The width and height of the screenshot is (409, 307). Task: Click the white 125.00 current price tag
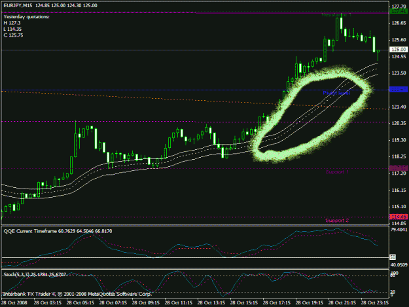[399, 49]
